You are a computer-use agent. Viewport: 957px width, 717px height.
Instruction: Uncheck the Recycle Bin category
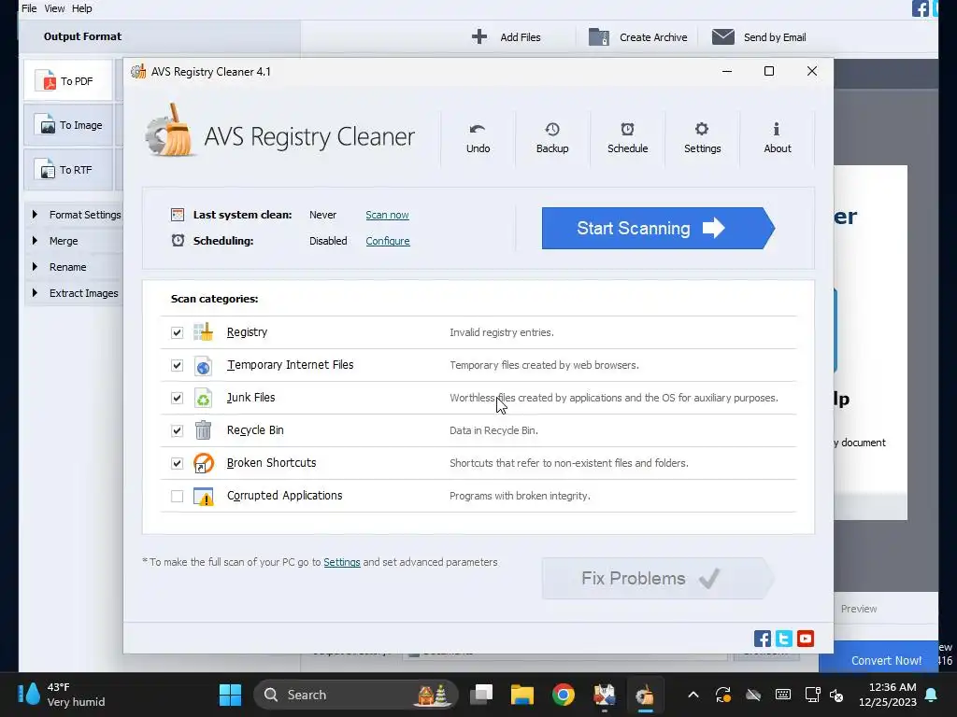tap(177, 431)
